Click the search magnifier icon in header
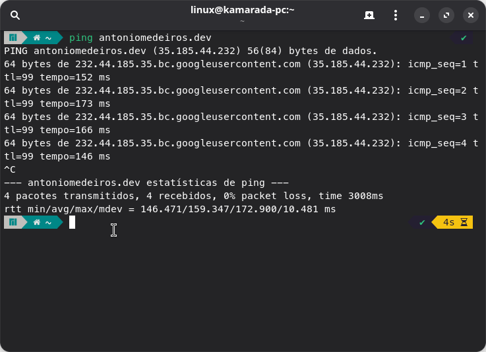 15,15
